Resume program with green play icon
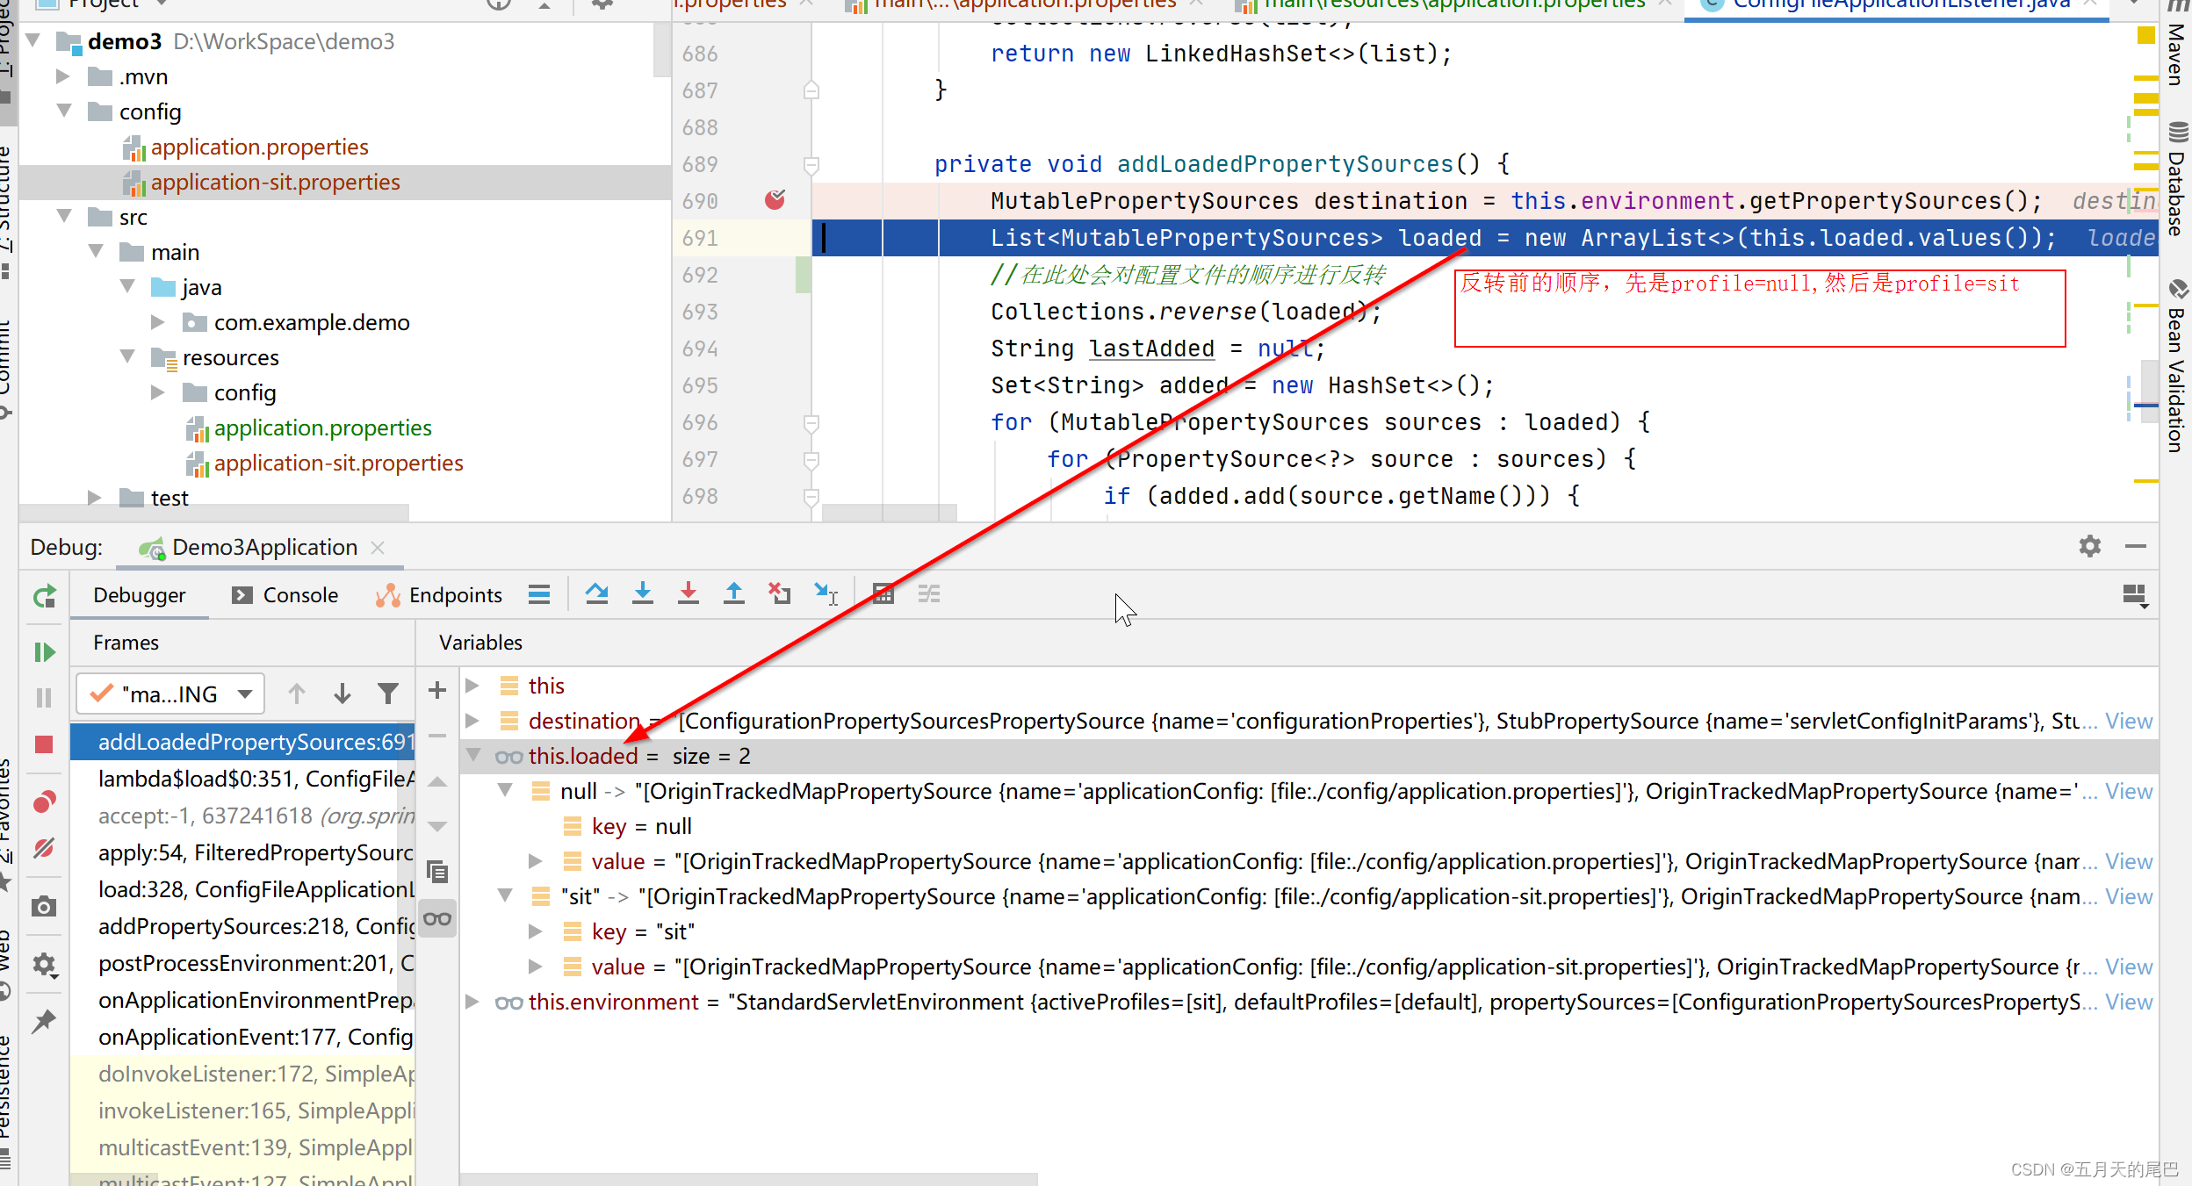The width and height of the screenshot is (2192, 1186). 44,652
